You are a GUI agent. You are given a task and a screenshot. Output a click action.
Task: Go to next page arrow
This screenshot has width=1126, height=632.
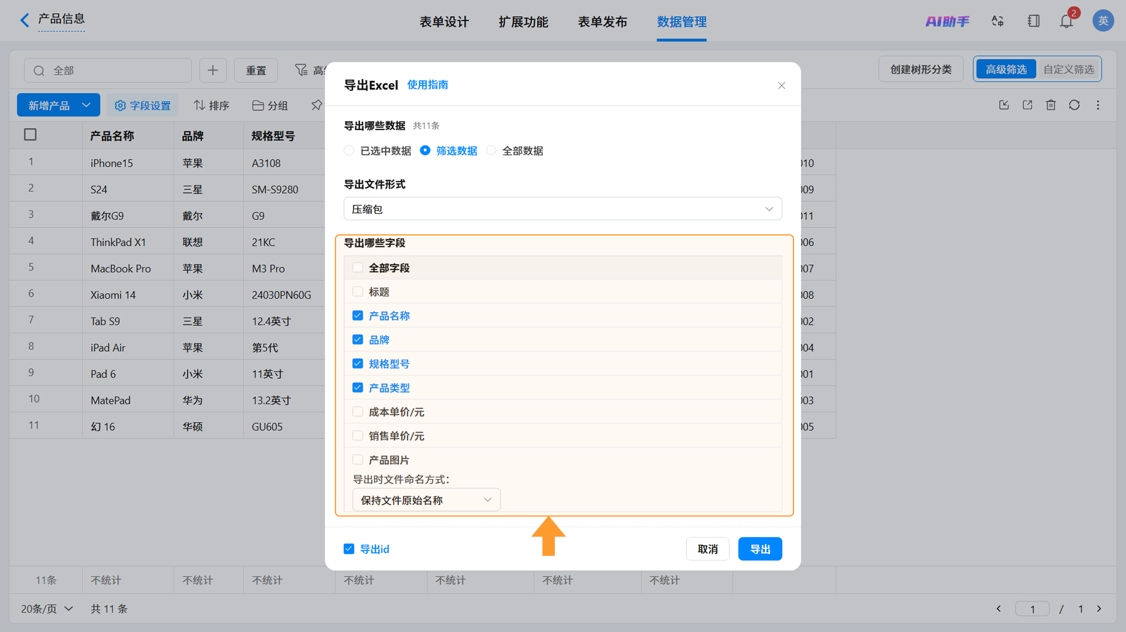[1099, 609]
